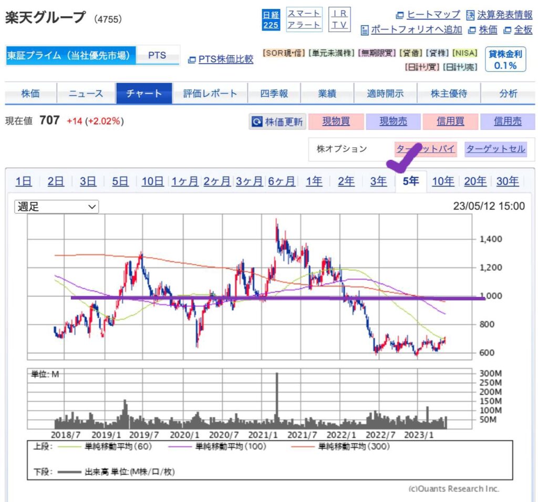The height and width of the screenshot is (502, 538).
Task: Select the 3日 chart period
Action: [88, 181]
